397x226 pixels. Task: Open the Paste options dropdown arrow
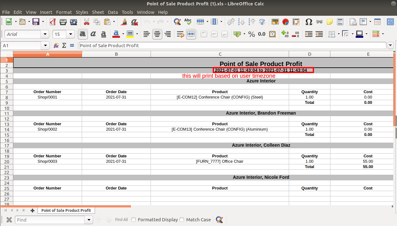[115, 22]
